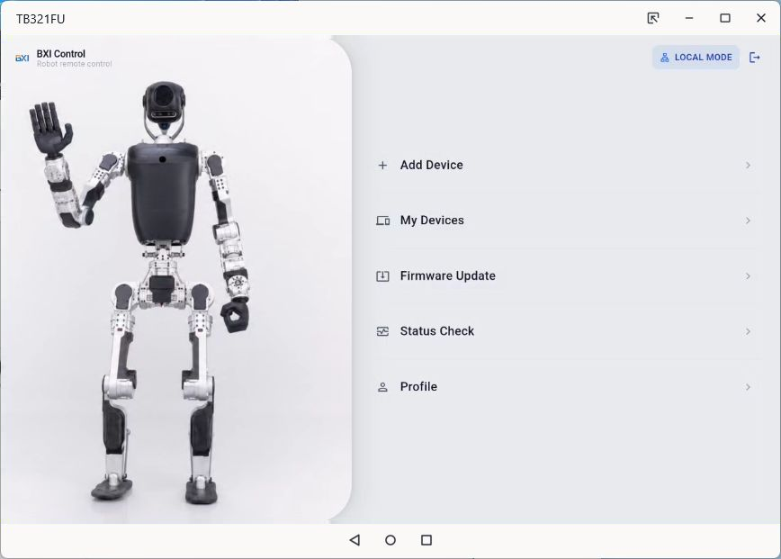Maximize the TB321FU window
The width and height of the screenshot is (781, 559).
click(725, 18)
